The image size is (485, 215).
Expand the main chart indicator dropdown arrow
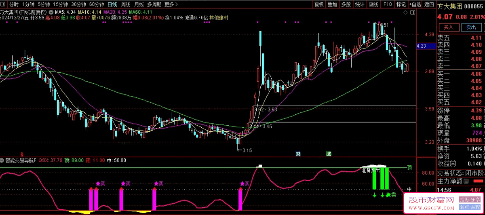[x=50, y=12]
